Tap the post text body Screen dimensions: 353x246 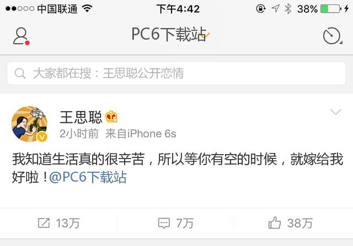pyautogui.click(x=178, y=168)
